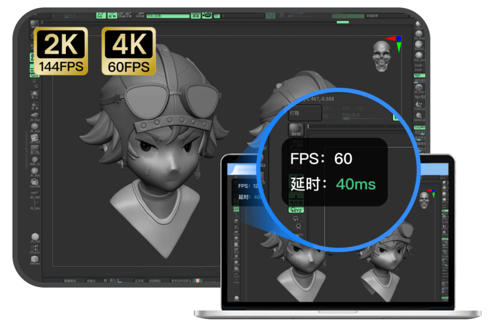Toggle the Edit mode button in top toolbar
Image resolution: width=493 pixels, height=329 pixels.
pos(101,15)
